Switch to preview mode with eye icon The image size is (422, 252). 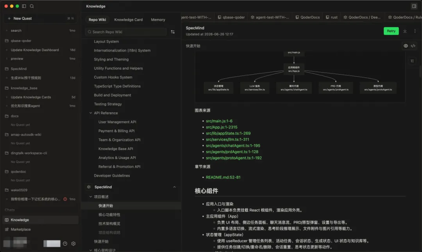406,46
